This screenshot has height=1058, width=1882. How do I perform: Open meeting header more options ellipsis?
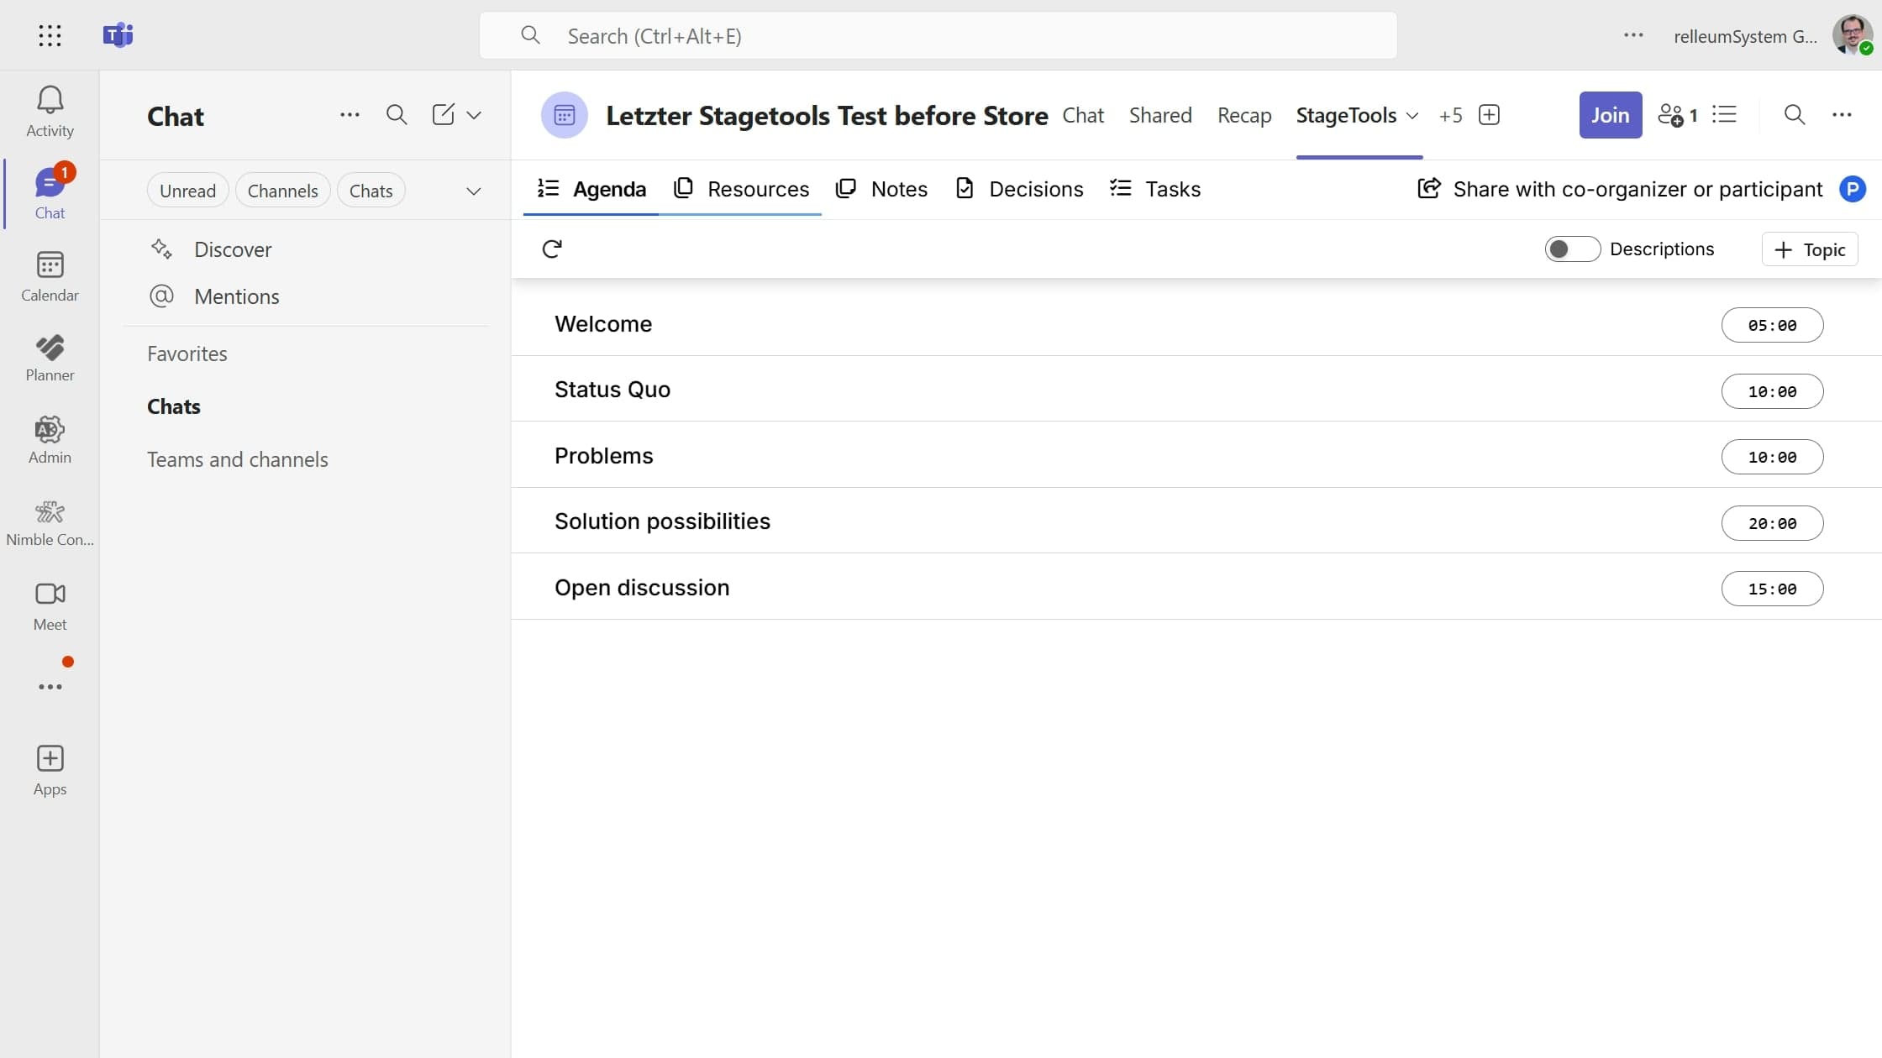click(1842, 115)
